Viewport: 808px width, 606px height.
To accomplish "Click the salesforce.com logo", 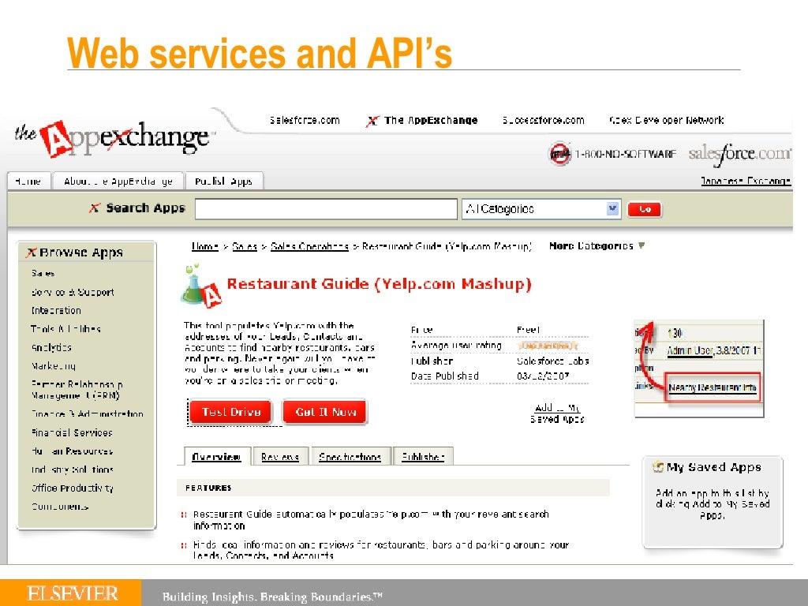I will point(739,154).
